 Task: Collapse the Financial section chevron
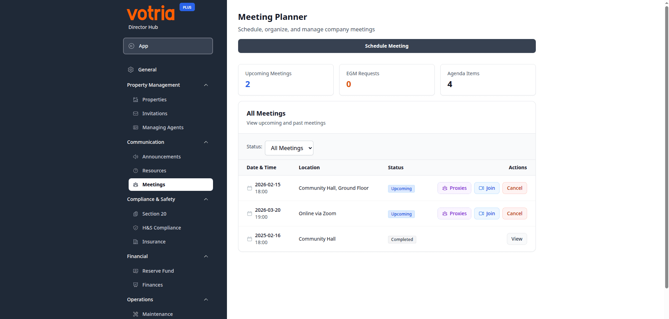pos(206,256)
